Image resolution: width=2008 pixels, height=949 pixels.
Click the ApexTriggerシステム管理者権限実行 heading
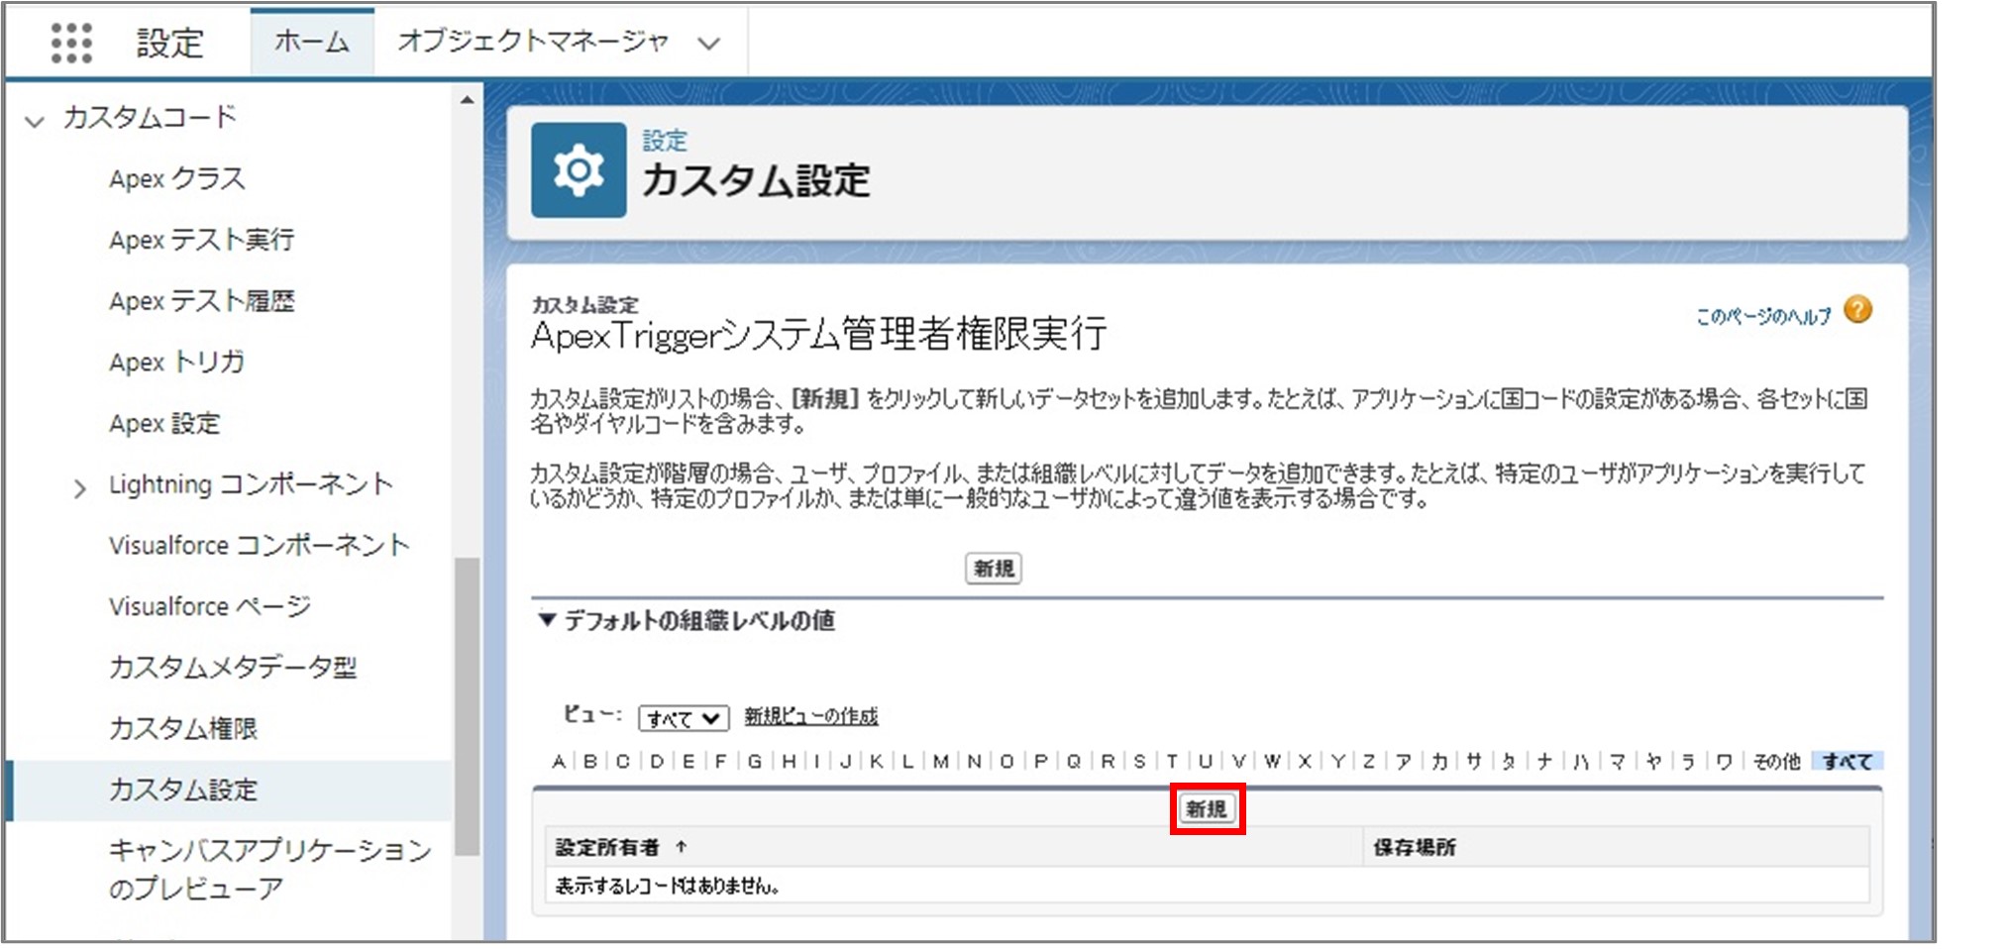[x=819, y=336]
